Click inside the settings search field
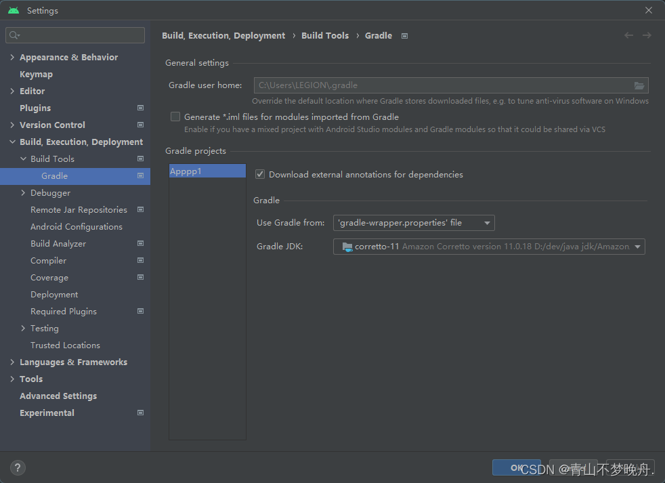The width and height of the screenshot is (665, 483). point(75,35)
